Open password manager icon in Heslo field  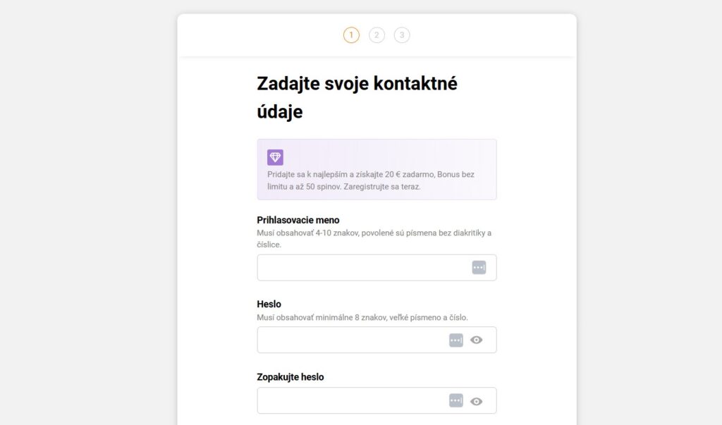point(456,340)
